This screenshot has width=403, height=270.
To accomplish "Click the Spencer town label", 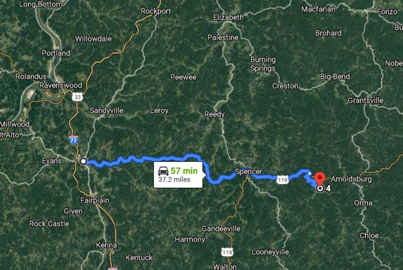I will click(248, 171).
